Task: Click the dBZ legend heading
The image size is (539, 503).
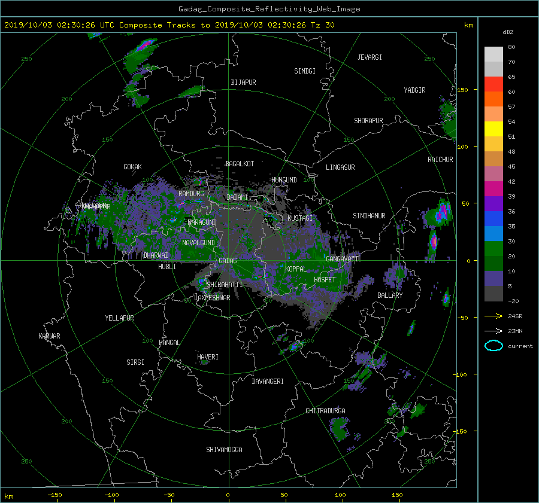Action: click(x=508, y=32)
